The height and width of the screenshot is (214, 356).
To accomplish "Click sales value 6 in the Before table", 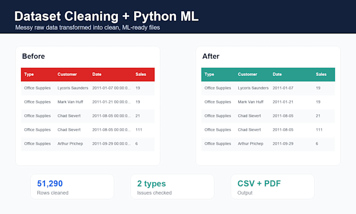I will (x=137, y=144).
